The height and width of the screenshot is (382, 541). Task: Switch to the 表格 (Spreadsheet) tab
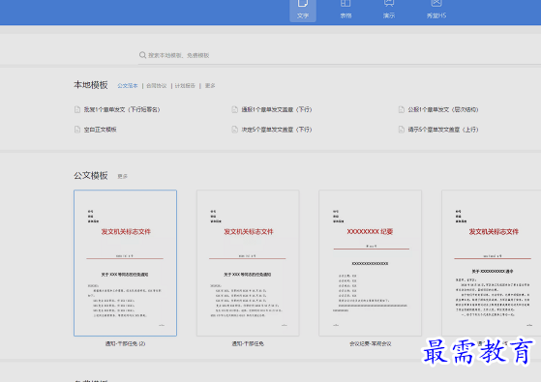346,10
